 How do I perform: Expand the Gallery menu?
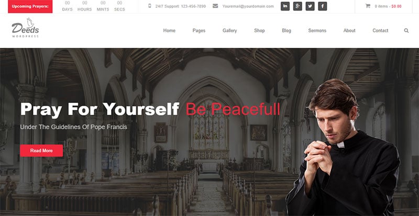coord(229,31)
